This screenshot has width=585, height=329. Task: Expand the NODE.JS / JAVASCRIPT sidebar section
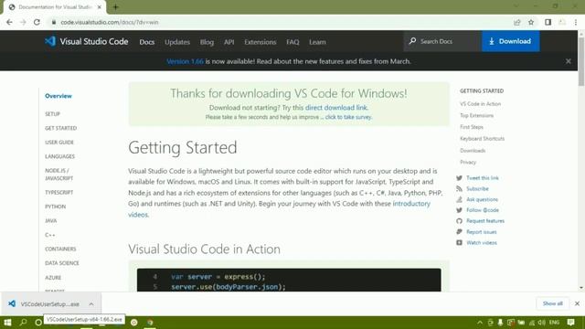point(58,175)
